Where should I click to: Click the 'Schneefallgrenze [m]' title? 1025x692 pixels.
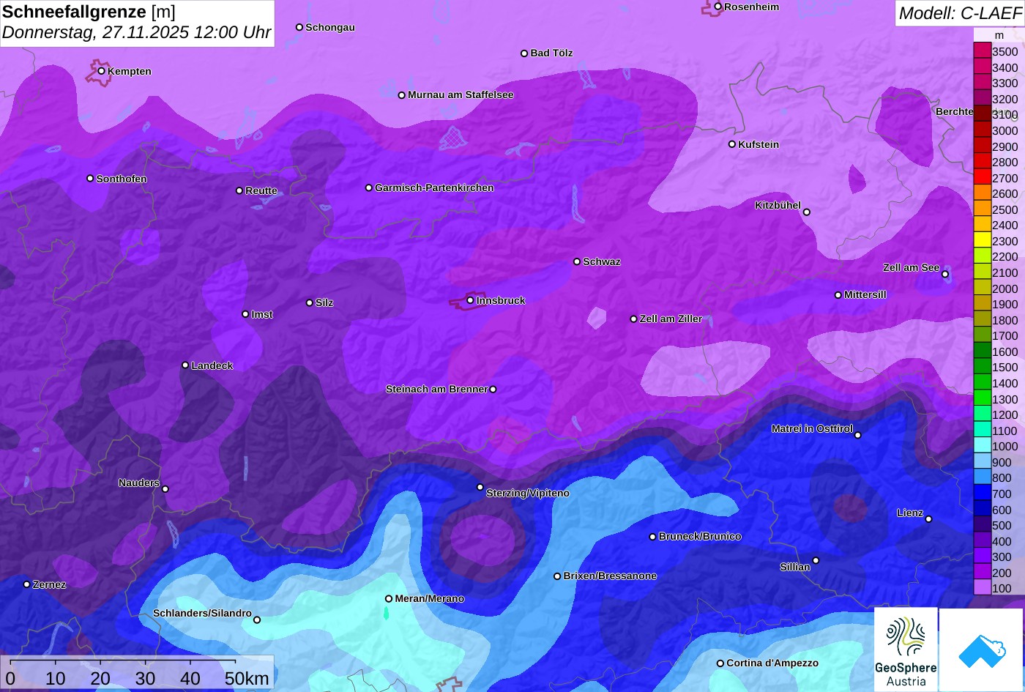click(89, 12)
